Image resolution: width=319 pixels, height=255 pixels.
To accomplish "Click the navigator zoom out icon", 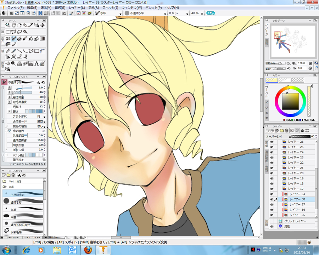I will pos(289,63).
